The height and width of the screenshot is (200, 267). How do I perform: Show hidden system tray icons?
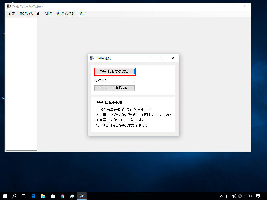222,196
